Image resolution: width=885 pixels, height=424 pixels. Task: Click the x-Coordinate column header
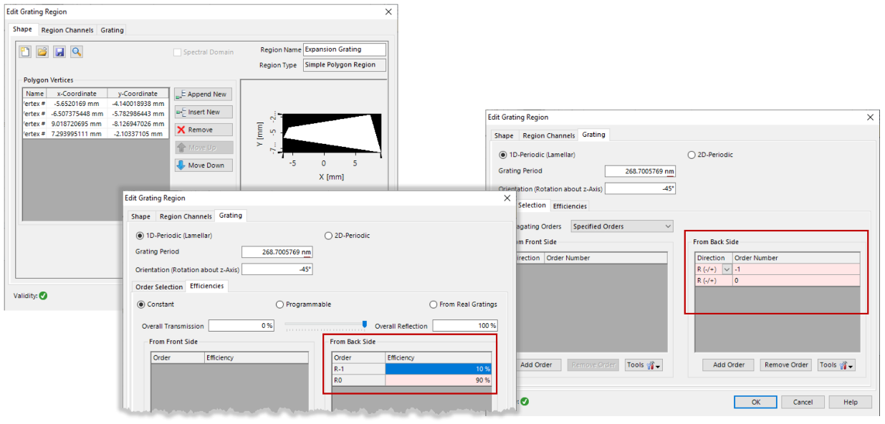pos(77,93)
